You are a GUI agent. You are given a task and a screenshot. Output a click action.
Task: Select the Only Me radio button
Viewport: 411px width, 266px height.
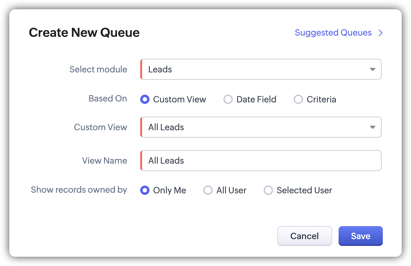pyautogui.click(x=145, y=190)
